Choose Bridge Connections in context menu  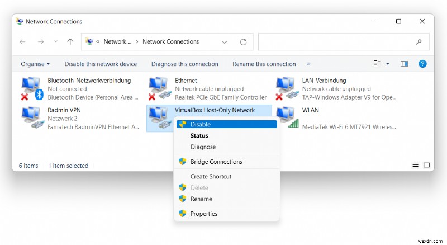tap(227, 162)
